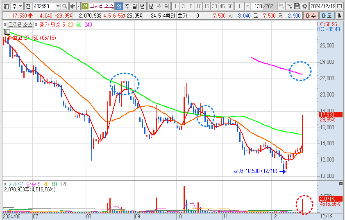This screenshot has height=220, width=345.
Task: Click the 매도 sell button
Action: [327, 16]
